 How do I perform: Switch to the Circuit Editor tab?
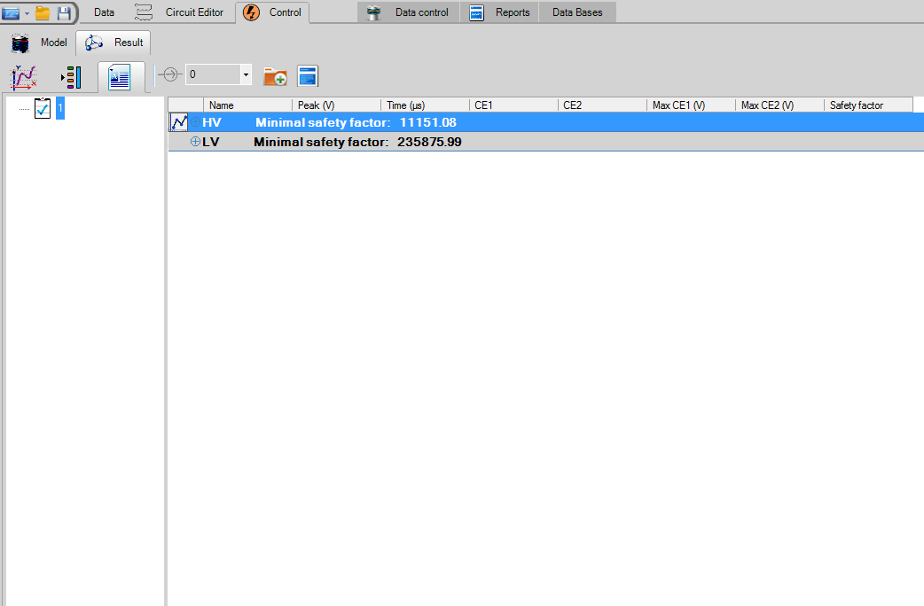click(x=194, y=12)
